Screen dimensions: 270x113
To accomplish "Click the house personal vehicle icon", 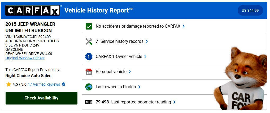I will click(x=89, y=72).
